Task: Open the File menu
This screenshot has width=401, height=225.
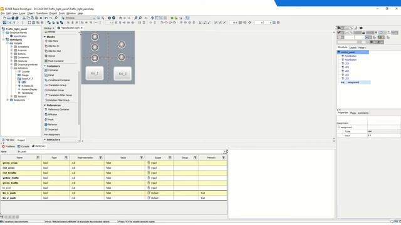Action: (3, 13)
